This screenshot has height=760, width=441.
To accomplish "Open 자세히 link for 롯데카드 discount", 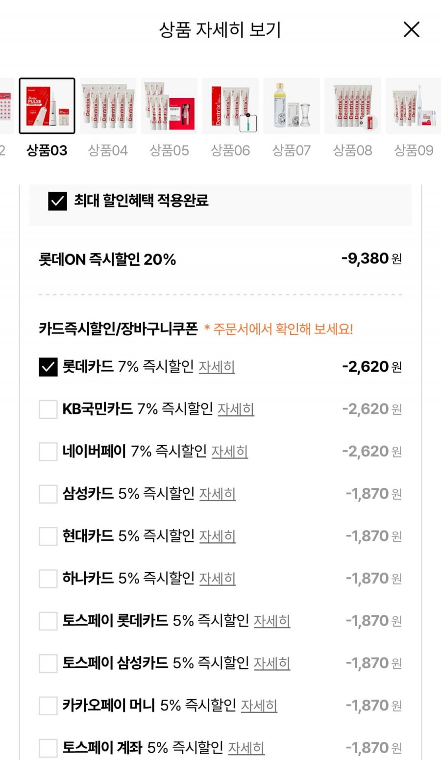I will click(217, 367).
